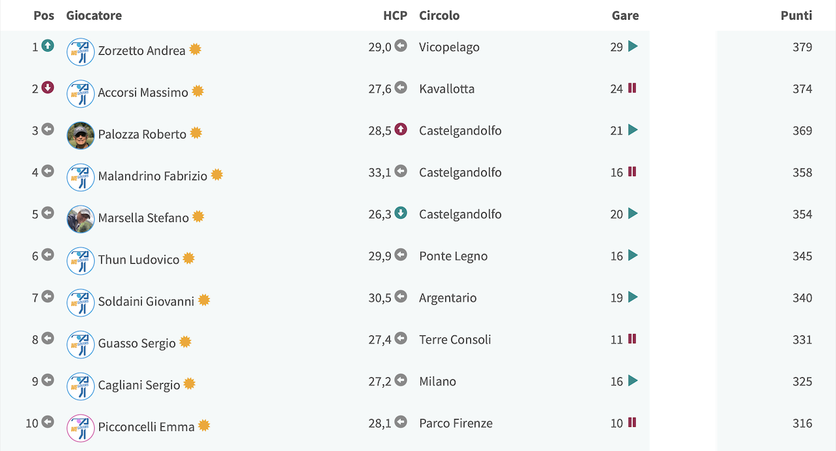
Task: Open Palozza Roberto's profile photo
Action: (81, 136)
